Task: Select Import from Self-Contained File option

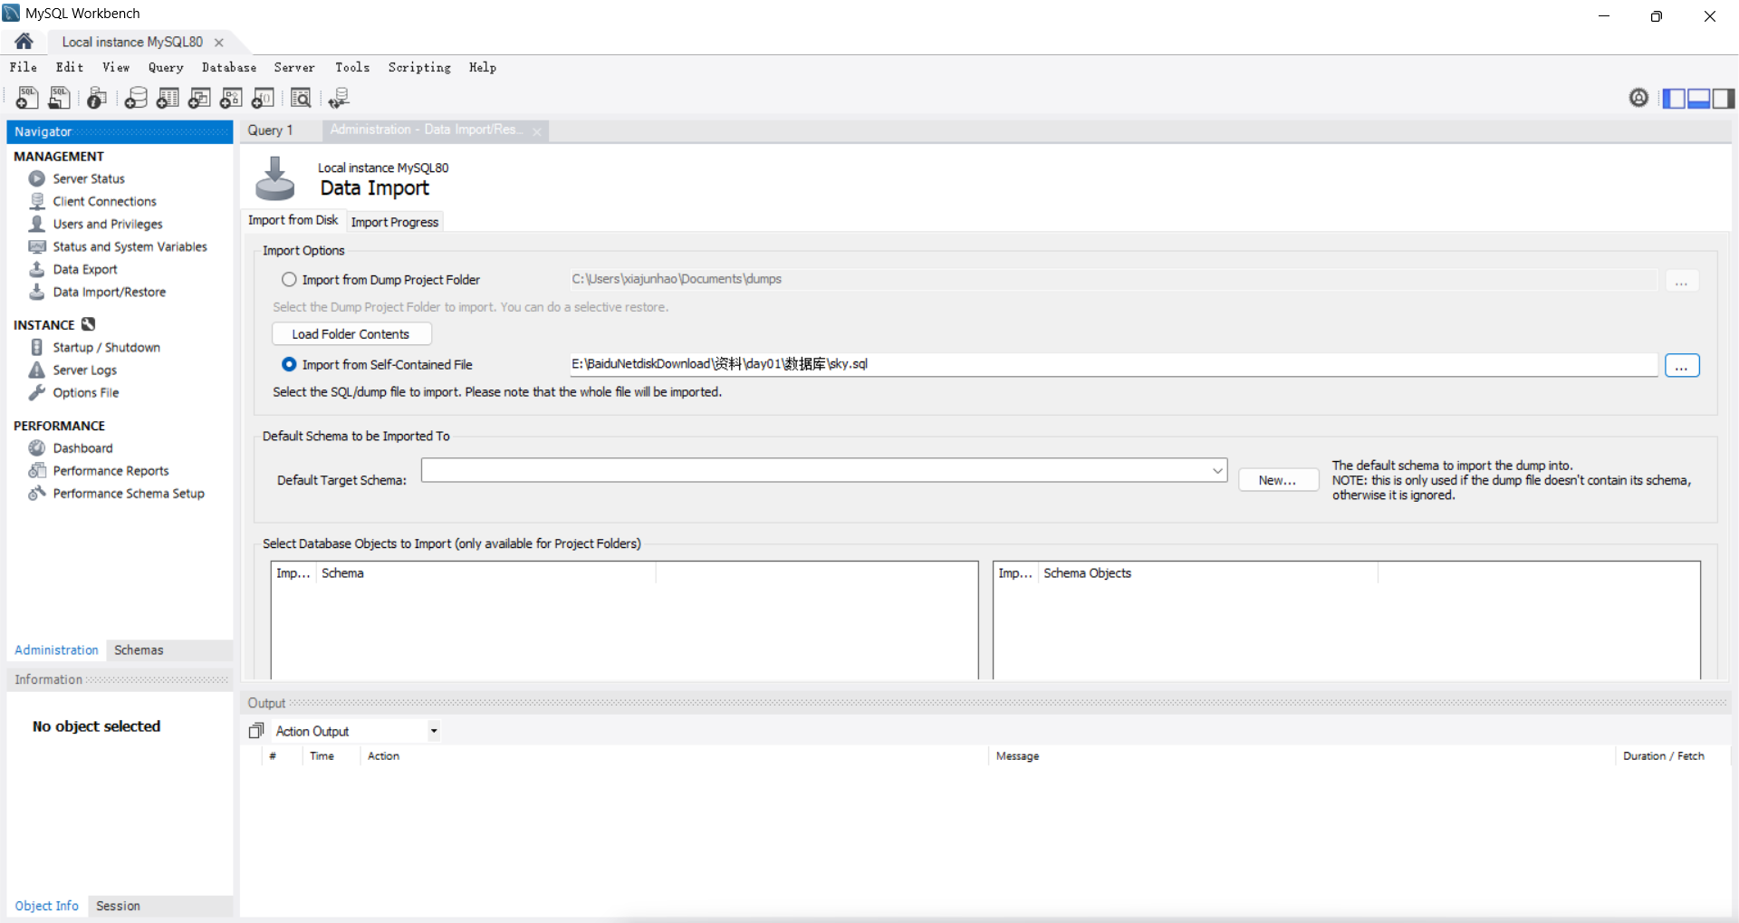Action: [289, 364]
